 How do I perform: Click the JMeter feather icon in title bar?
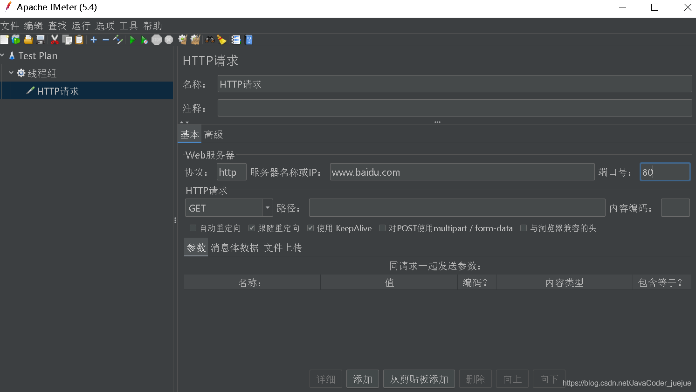[x=7, y=7]
